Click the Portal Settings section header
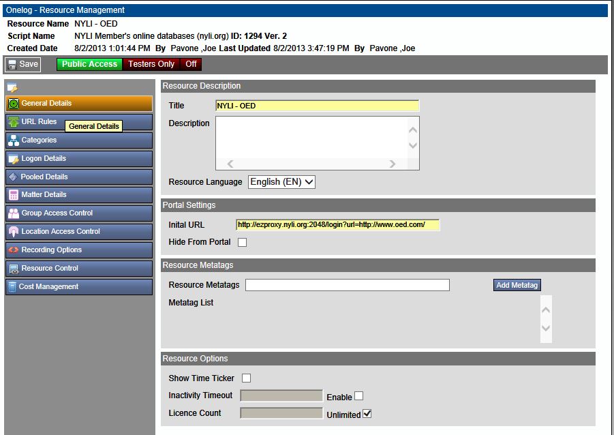The image size is (614, 435). point(378,205)
